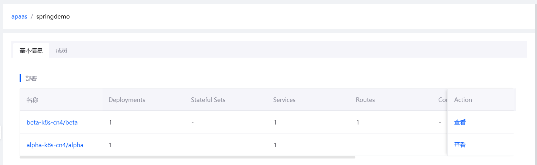The width and height of the screenshot is (537, 165).
Task: Click the sidebar handle on the left edge
Action: 1,132
